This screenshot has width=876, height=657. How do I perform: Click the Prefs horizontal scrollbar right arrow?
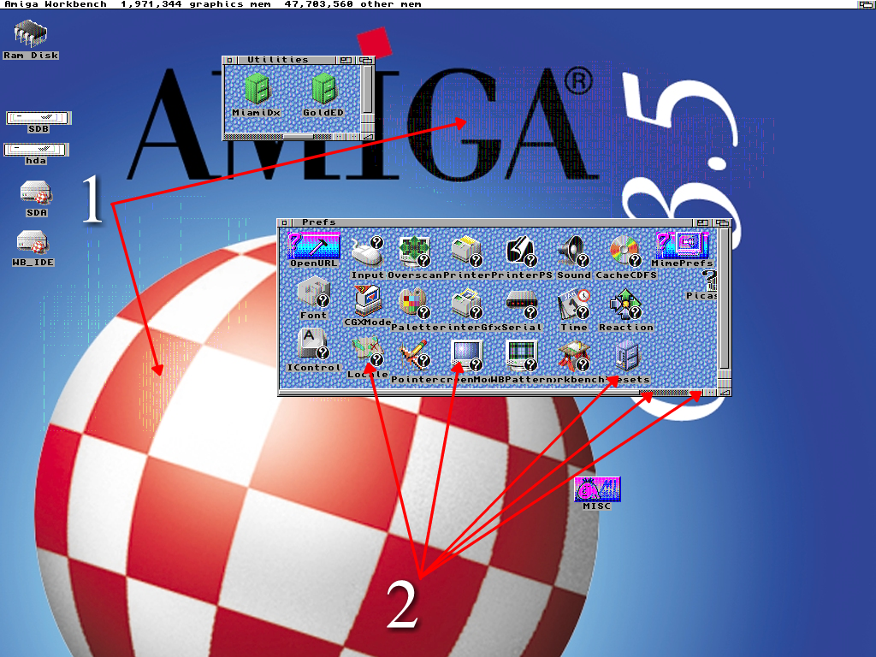709,393
